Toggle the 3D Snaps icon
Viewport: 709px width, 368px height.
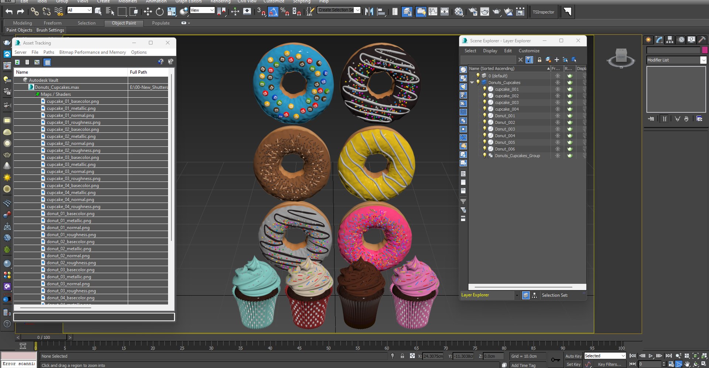point(261,12)
